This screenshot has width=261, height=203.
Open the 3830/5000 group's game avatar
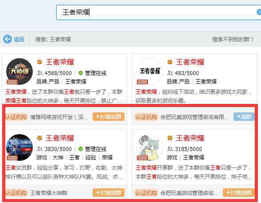[19, 147]
